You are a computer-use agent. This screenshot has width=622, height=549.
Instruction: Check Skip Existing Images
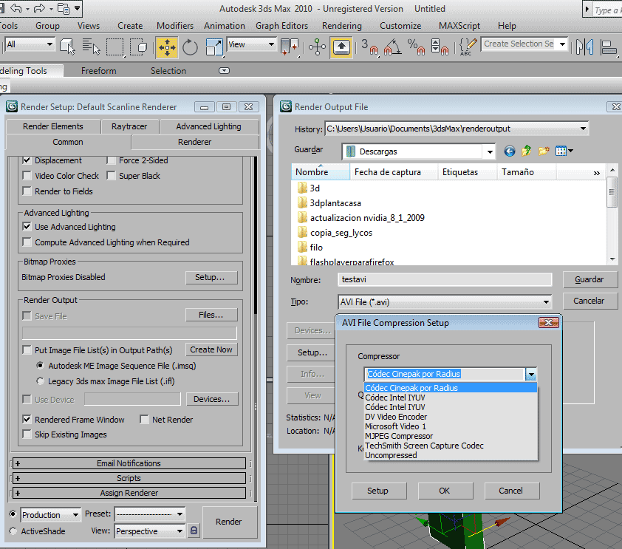[x=27, y=434]
